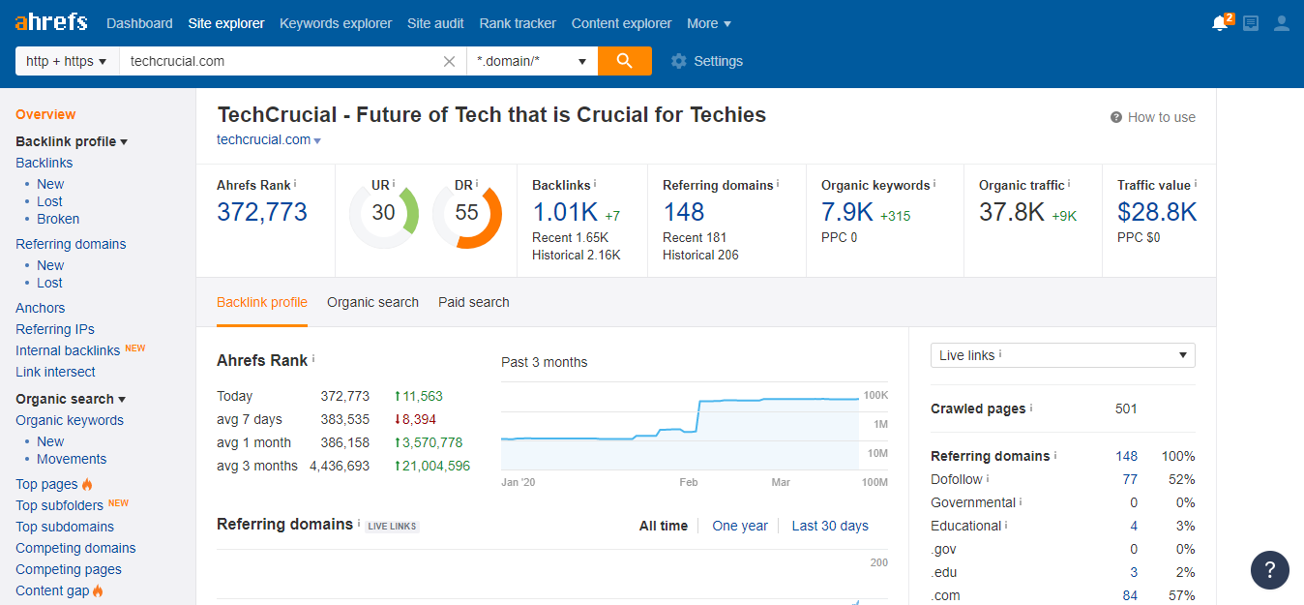Click the techcrucial.com domain input field

click(x=281, y=61)
